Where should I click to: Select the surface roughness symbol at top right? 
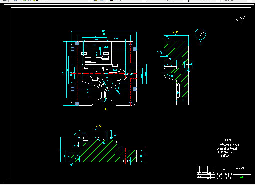[x=240, y=19]
